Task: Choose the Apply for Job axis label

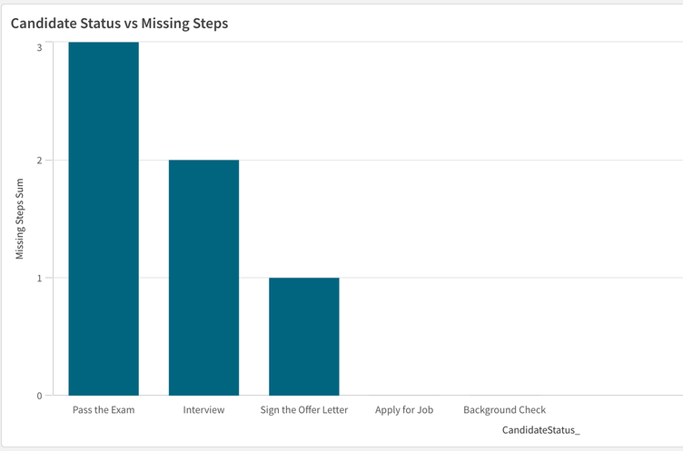Action: tap(404, 410)
